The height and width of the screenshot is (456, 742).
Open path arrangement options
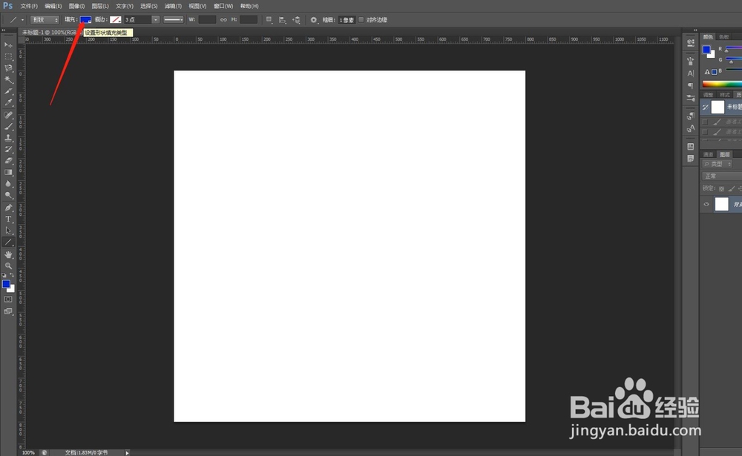(296, 20)
